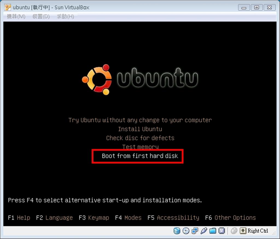Image resolution: width=280 pixels, height=239 pixels.
Task: Choose Test memory boot option
Action: [140, 146]
